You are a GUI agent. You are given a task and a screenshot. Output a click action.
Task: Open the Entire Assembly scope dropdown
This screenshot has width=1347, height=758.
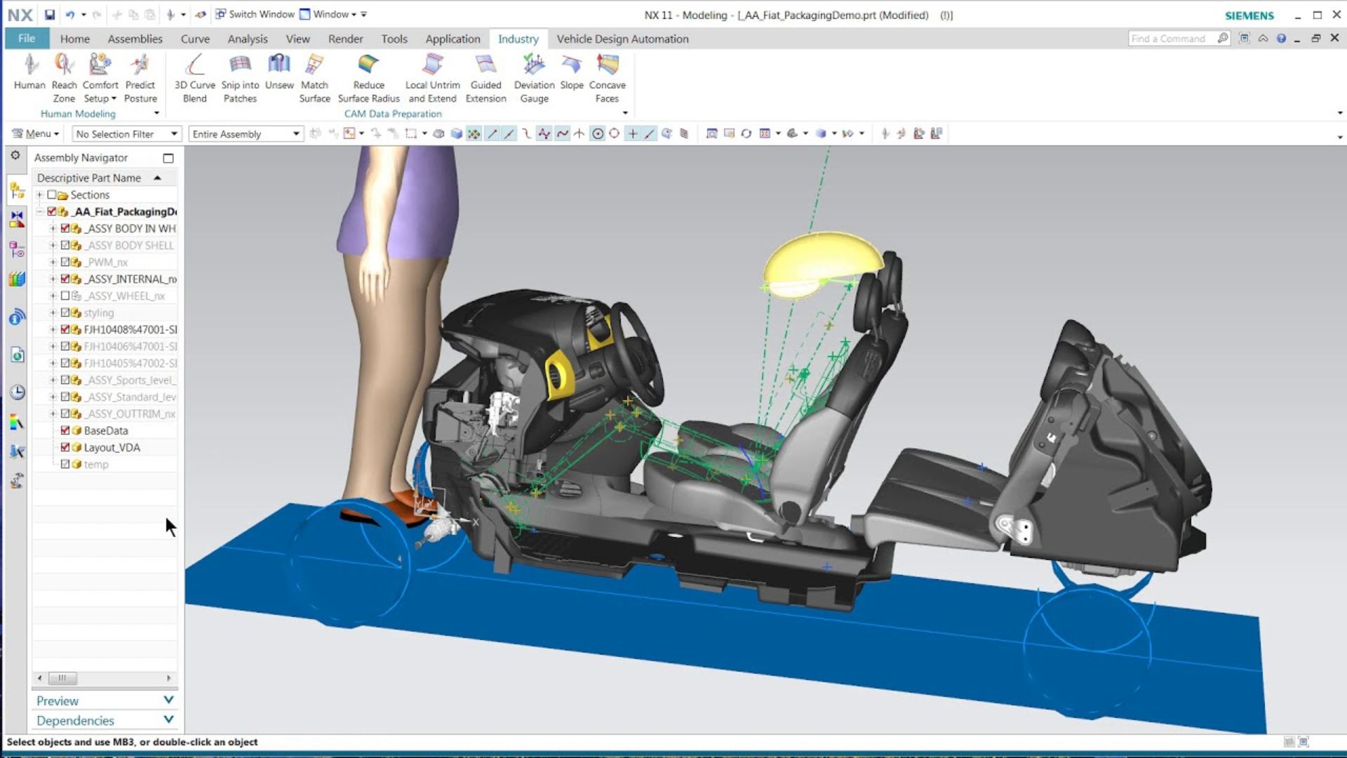[246, 133]
